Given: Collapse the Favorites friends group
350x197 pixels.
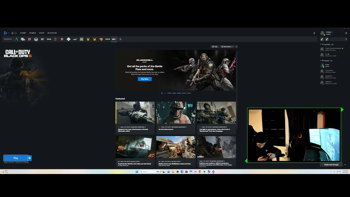Looking at the screenshot, I should (x=321, y=44).
